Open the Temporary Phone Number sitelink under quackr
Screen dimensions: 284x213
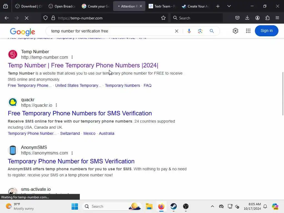pos(32,133)
